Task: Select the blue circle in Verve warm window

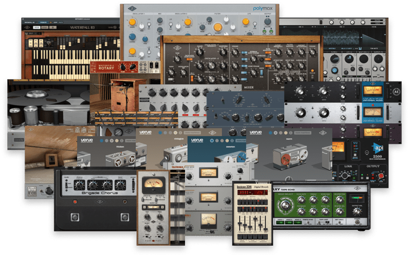Action: pyautogui.click(x=270, y=133)
